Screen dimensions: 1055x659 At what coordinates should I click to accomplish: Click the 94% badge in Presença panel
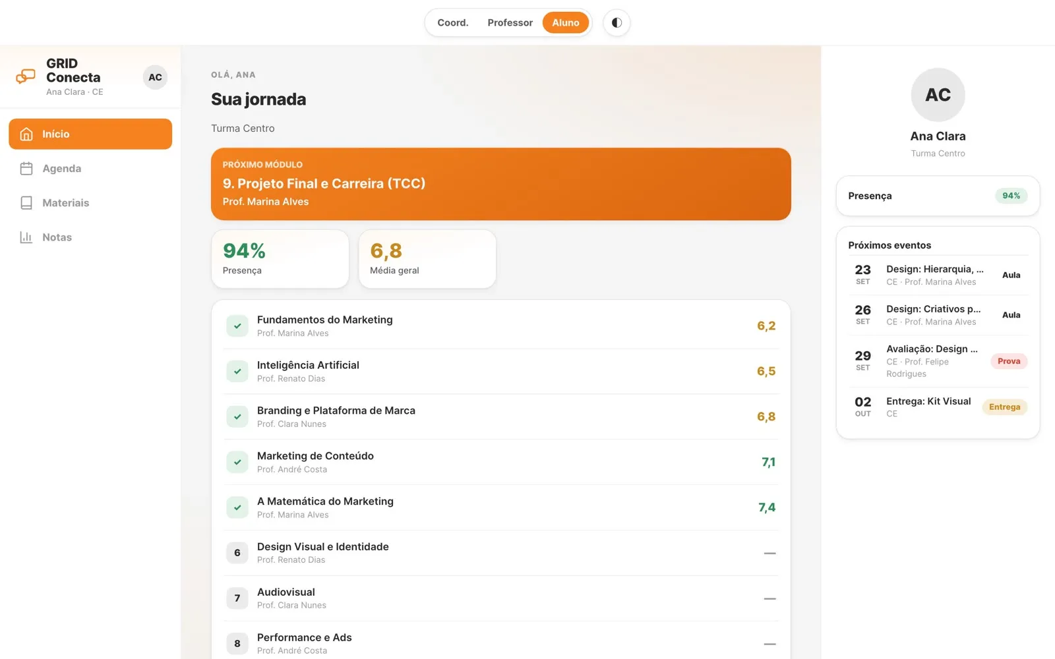pos(1011,196)
